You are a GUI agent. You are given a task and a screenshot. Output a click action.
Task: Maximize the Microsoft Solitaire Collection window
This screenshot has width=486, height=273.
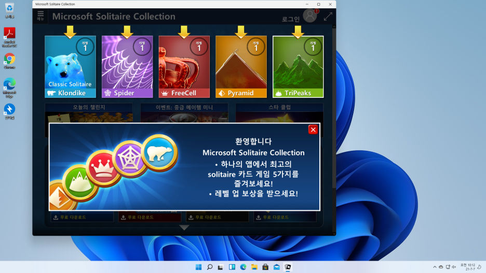tap(319, 4)
